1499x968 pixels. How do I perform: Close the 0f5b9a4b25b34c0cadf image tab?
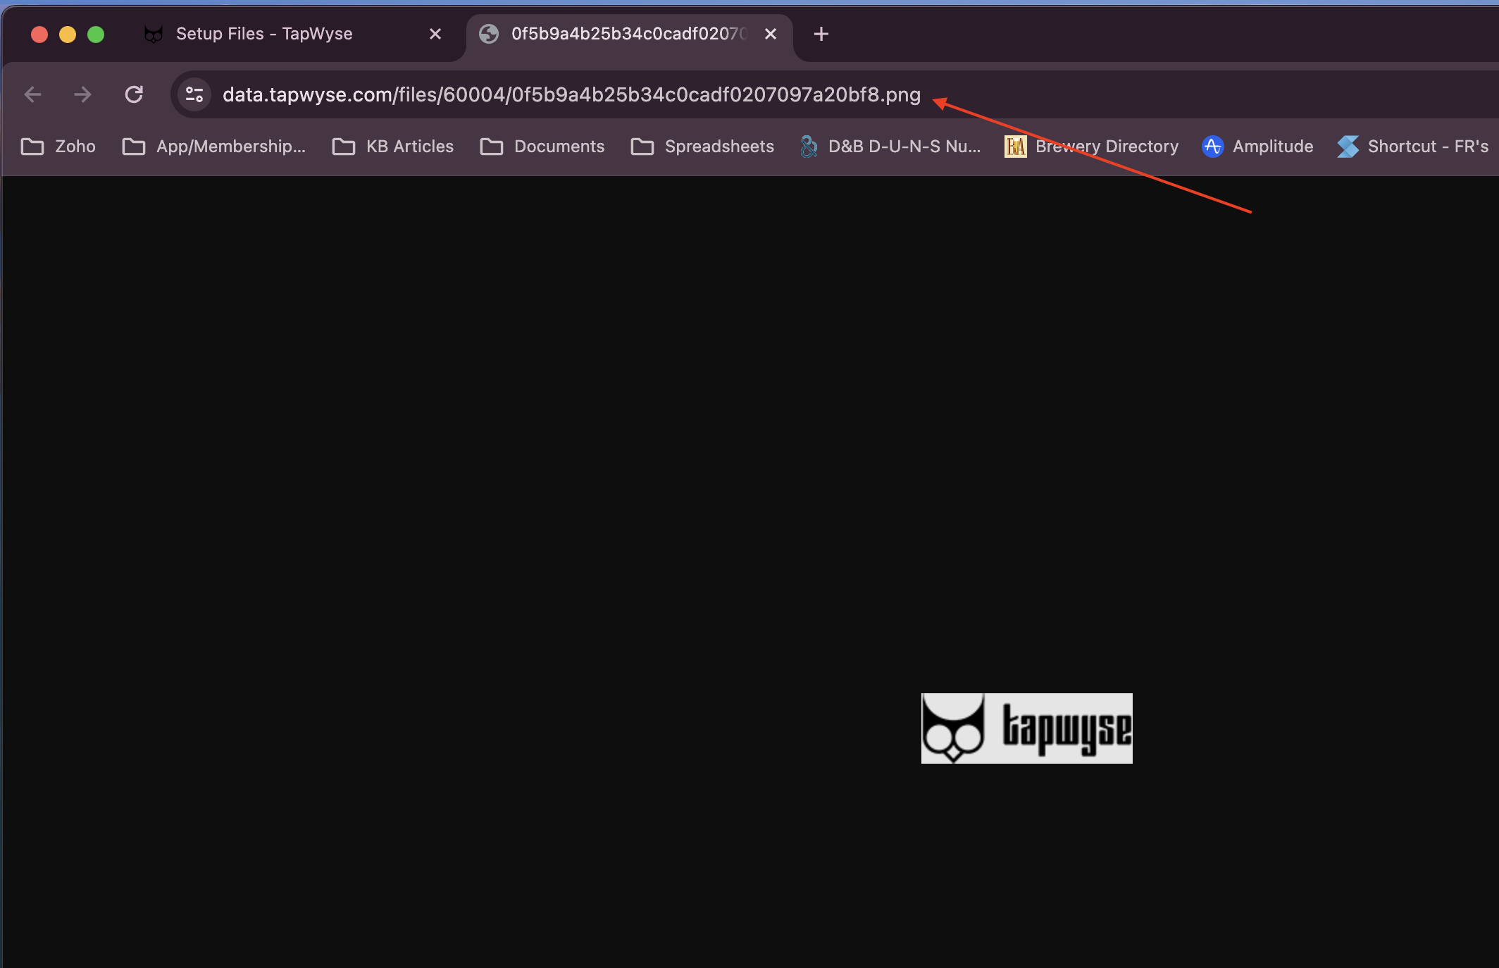coord(771,34)
